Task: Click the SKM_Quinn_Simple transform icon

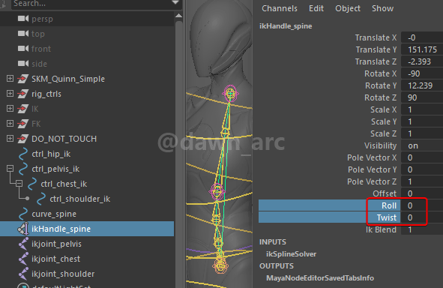Action: 23,79
